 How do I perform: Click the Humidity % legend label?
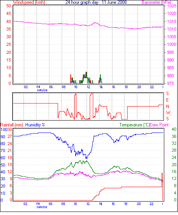35,125
